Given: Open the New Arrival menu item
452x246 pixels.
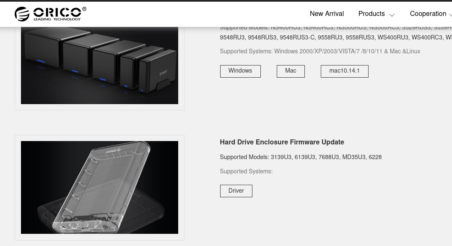Looking at the screenshot, I should (327, 13).
